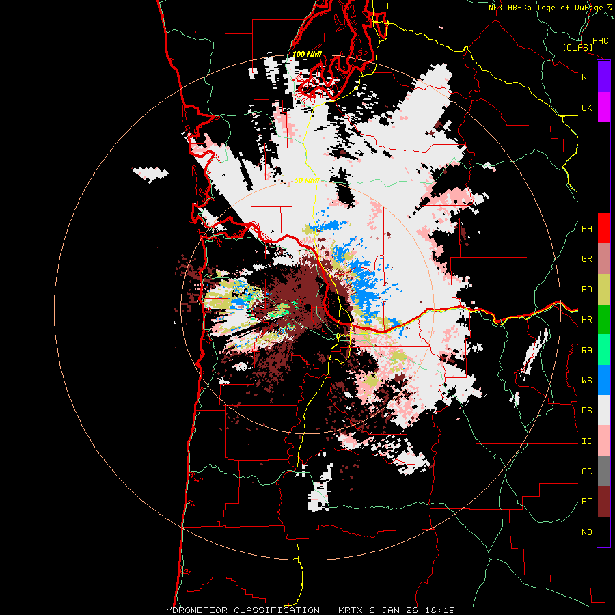Click the [CLAS] units label

click(577, 47)
